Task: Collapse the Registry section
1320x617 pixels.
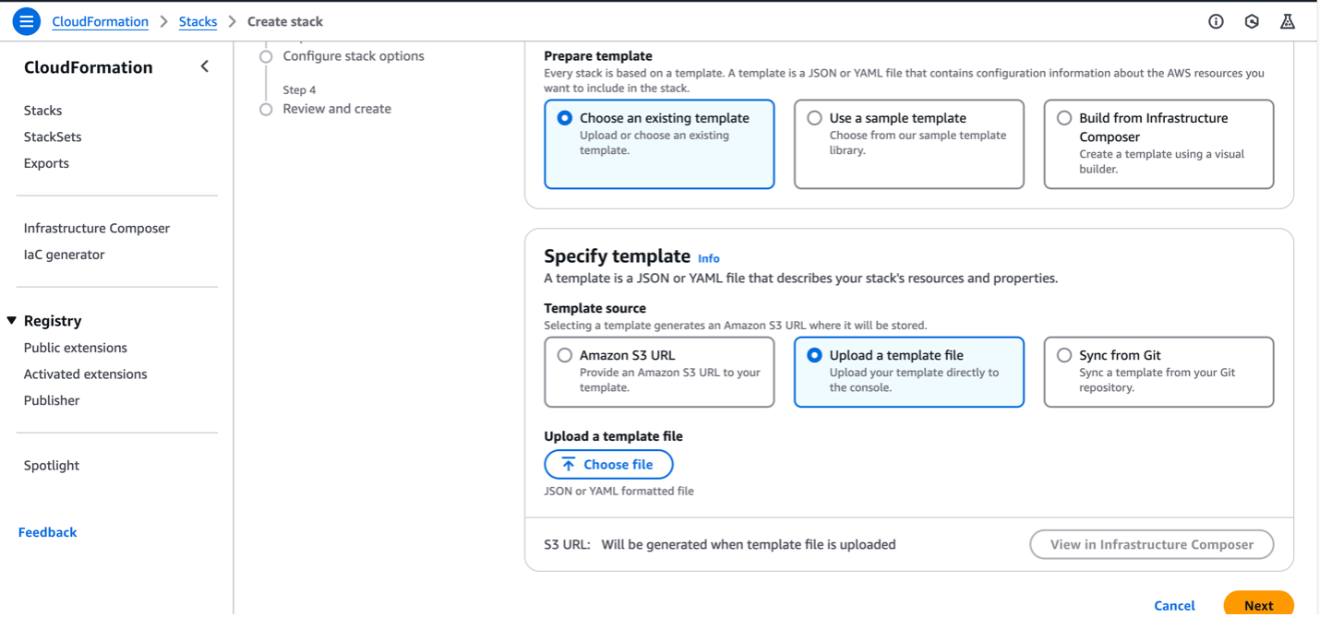Action: (12, 320)
